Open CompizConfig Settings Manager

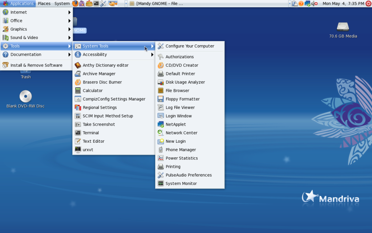pyautogui.click(x=114, y=99)
